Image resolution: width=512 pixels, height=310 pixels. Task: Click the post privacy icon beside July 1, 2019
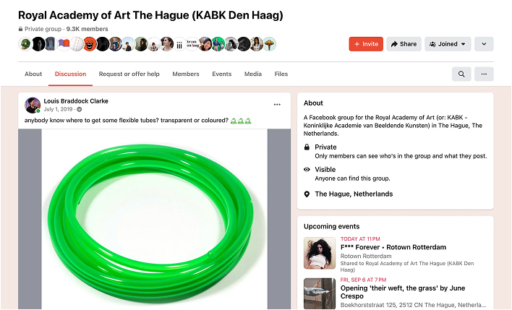click(80, 109)
